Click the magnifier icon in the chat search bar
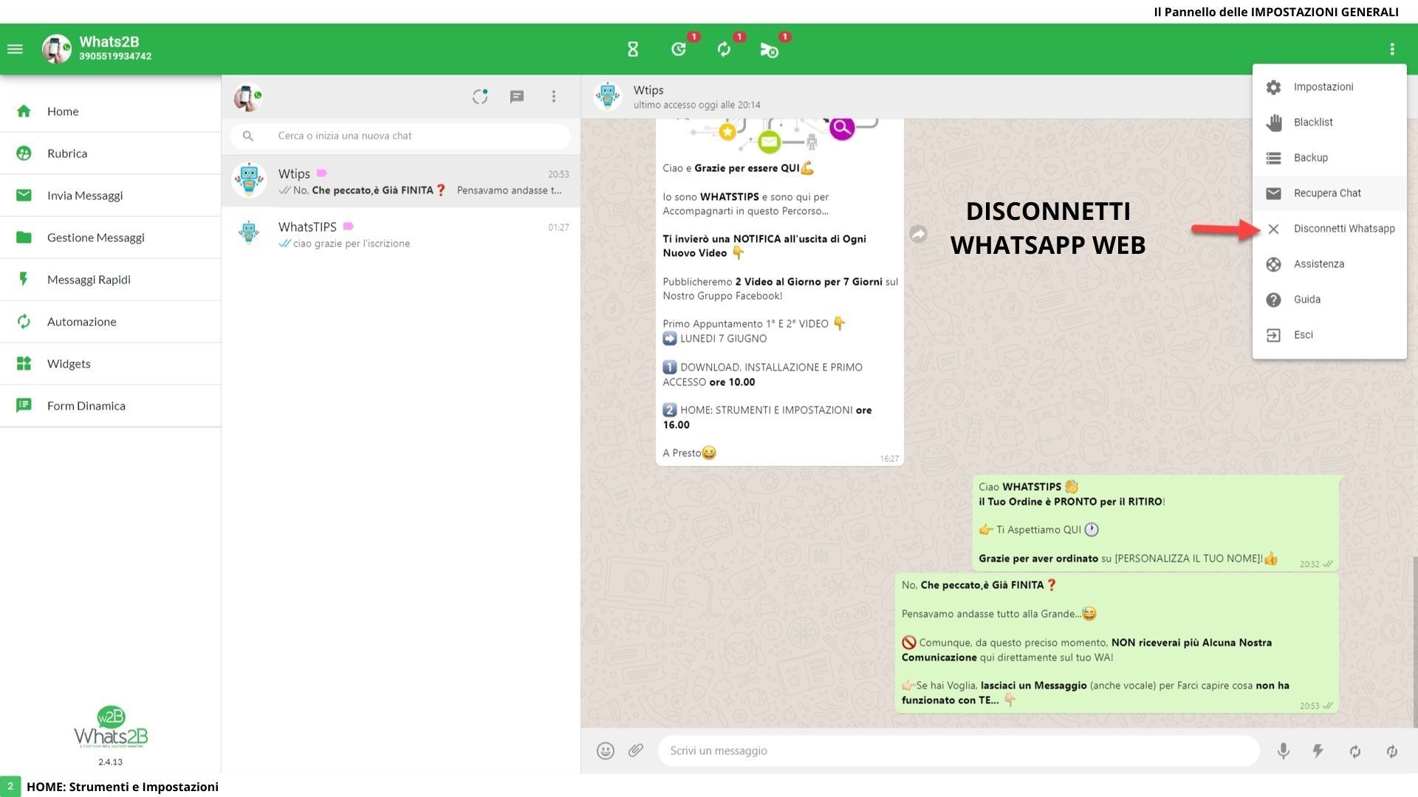The width and height of the screenshot is (1418, 797). (x=248, y=136)
